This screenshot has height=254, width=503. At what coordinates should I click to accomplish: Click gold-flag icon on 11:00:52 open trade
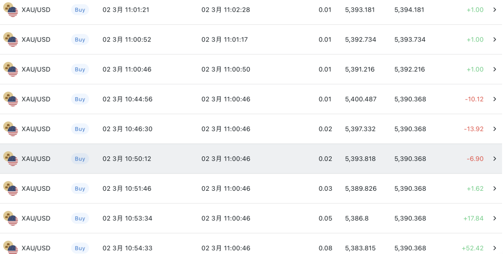pyautogui.click(x=10, y=40)
